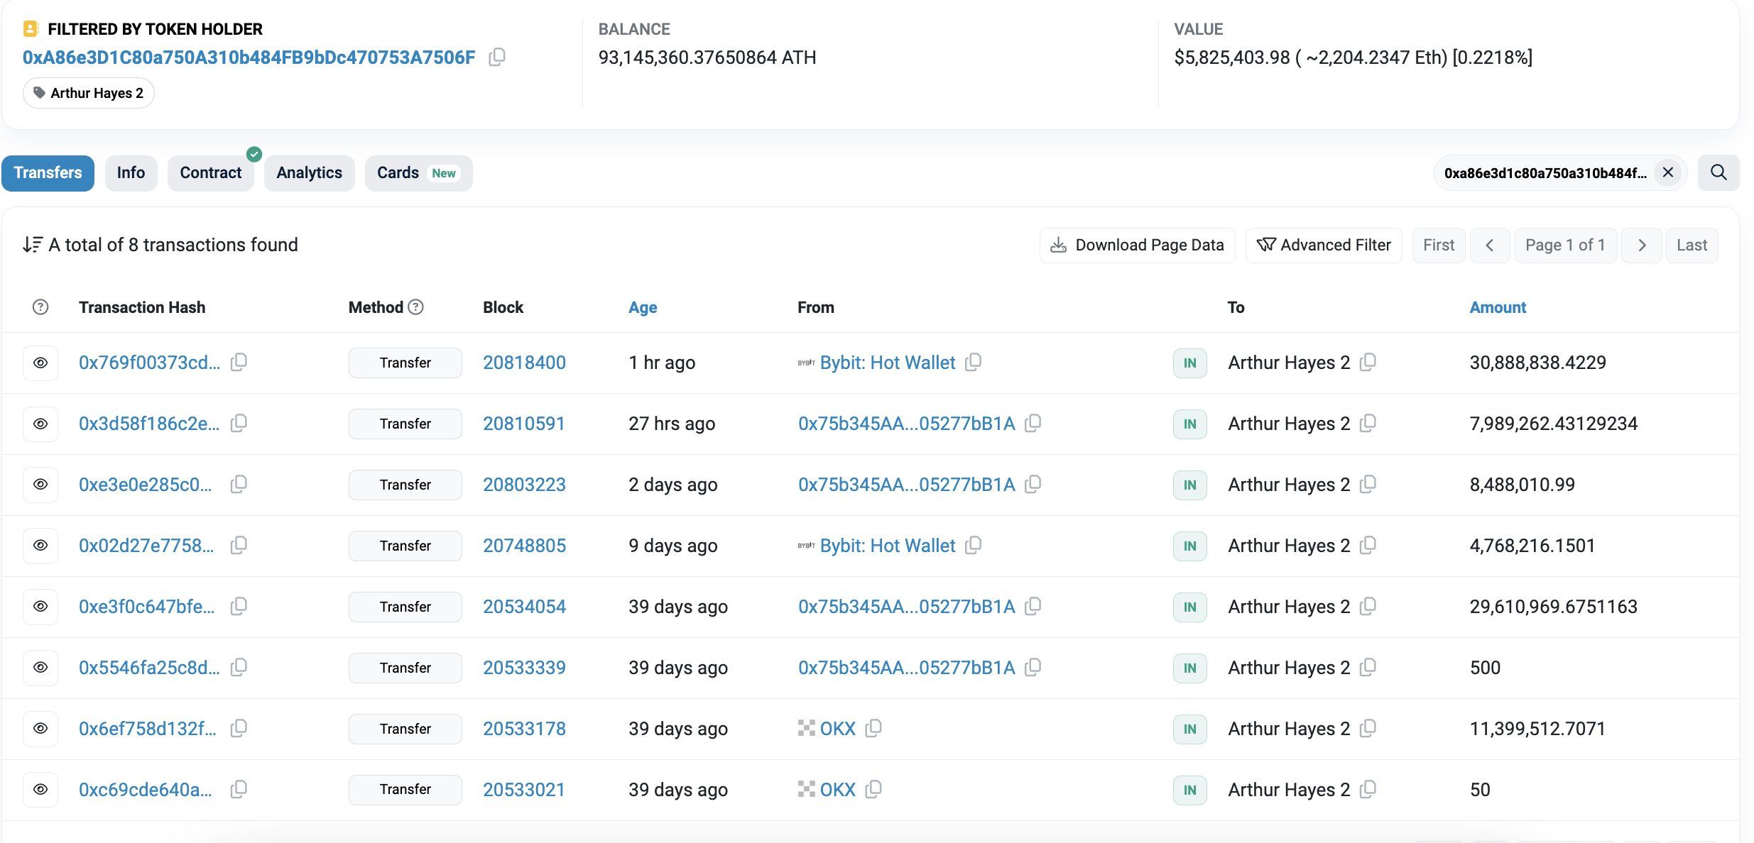The image size is (1754, 843).
Task: Click the help icon above the eye column
Action: (x=40, y=307)
